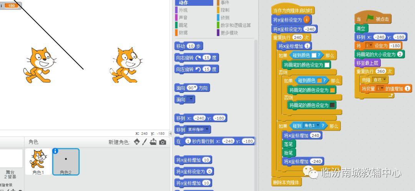Click the green flag in the hat block
Viewport: 415px width, 191px height.
(x=370, y=19)
